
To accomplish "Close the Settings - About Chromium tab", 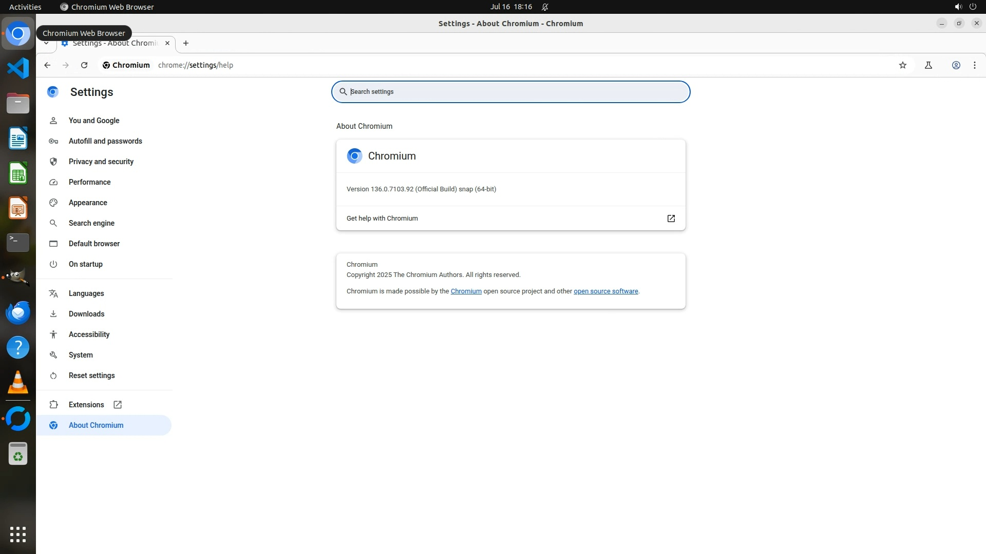I will coord(167,43).
